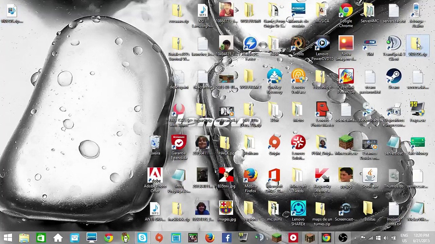The image size is (435, 244).
Task: Open the Minecraft Needs folder
Action: click(x=298, y=181)
